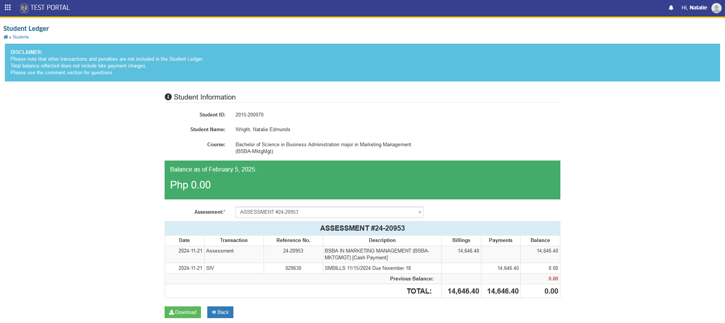This screenshot has width=725, height=323.
Task: Click the Students breadcrumb link
Action: pyautogui.click(x=20, y=37)
